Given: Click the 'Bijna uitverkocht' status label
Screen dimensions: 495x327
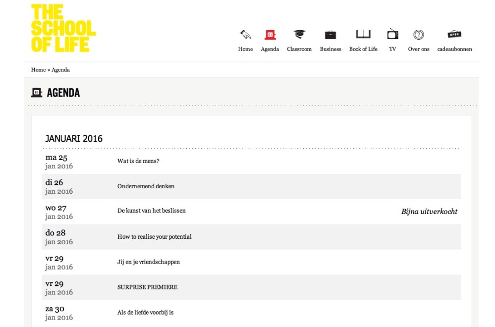Looking at the screenshot, I should coord(429,212).
